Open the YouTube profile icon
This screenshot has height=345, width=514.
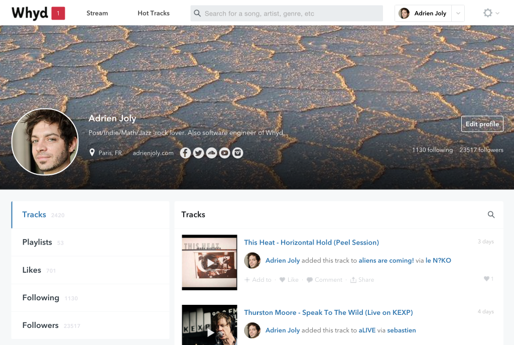(x=224, y=153)
